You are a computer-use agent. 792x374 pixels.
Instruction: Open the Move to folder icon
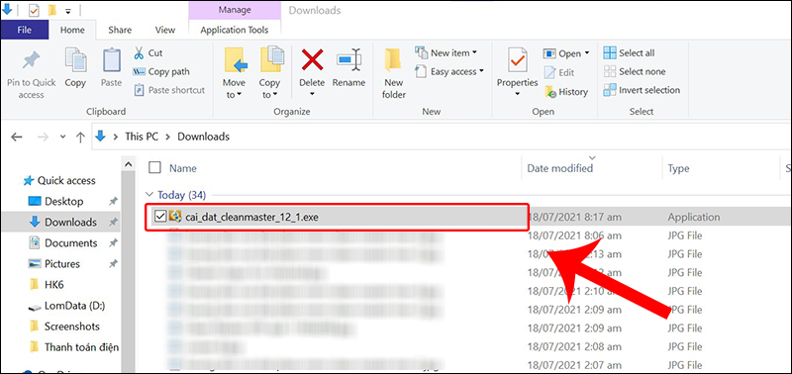pos(235,60)
